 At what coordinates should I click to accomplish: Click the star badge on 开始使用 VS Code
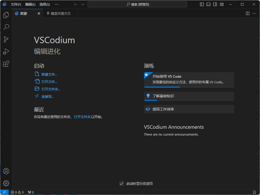147,75
